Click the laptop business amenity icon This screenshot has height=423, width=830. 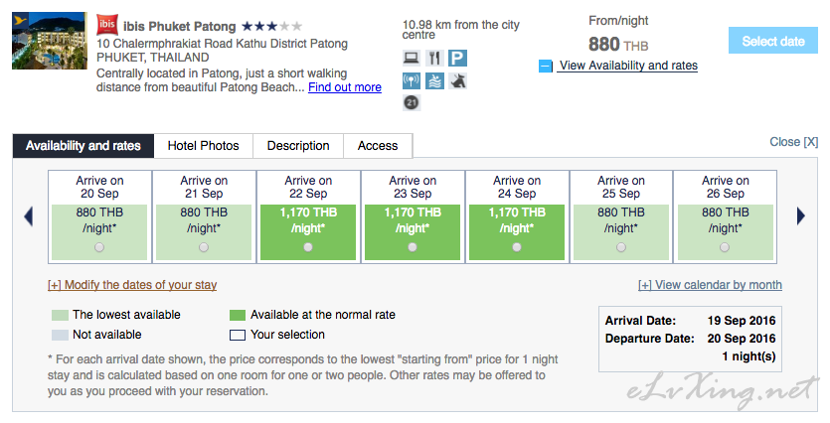pyautogui.click(x=412, y=58)
